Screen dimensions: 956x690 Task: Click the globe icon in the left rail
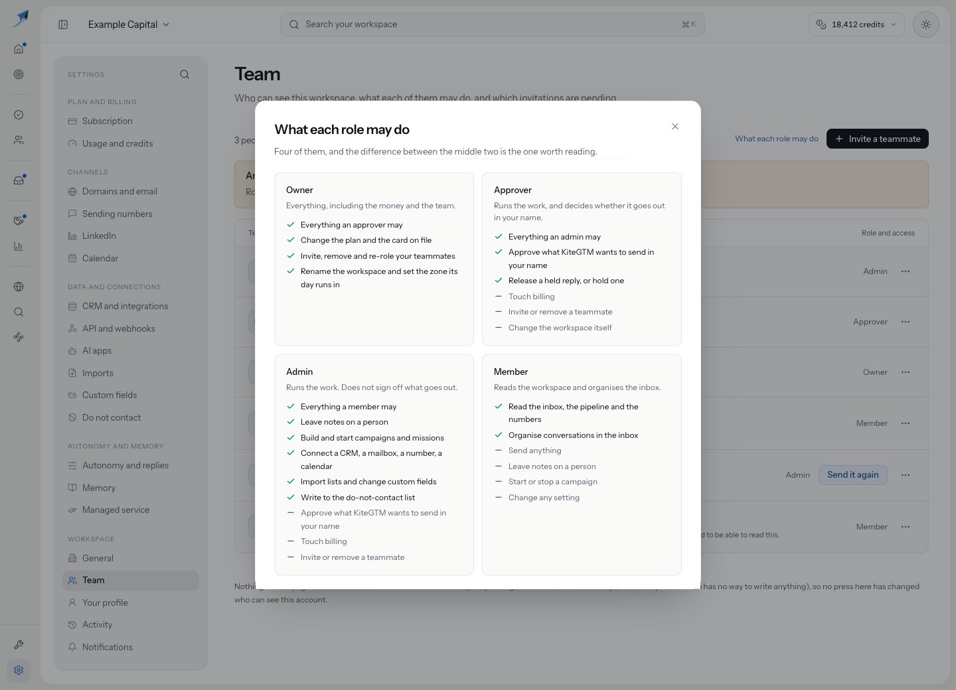[19, 287]
